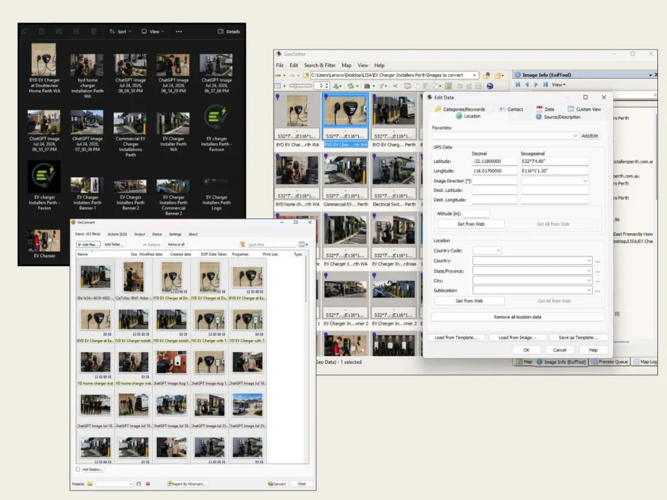Switch to XnConvert's Output tab

pos(139,234)
